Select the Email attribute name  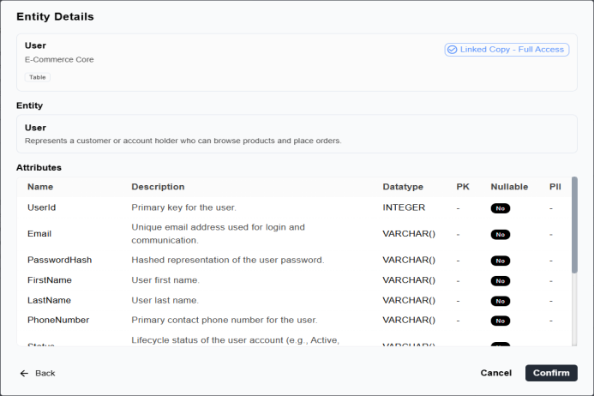(x=39, y=234)
